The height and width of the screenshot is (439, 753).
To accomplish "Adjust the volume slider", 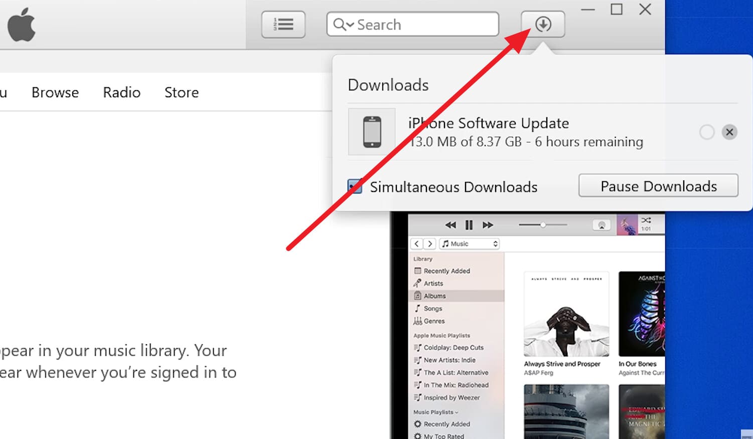I will [543, 225].
